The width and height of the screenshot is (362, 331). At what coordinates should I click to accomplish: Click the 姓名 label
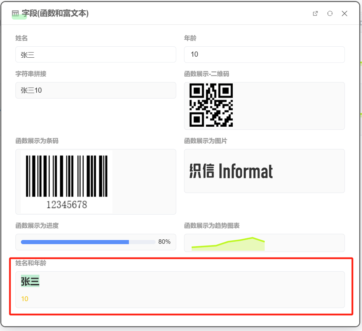[22, 38]
